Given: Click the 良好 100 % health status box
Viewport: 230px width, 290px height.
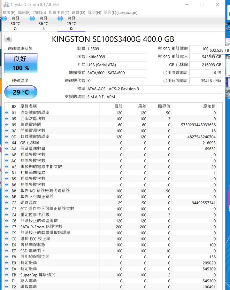Looking at the screenshot, I should (21, 63).
